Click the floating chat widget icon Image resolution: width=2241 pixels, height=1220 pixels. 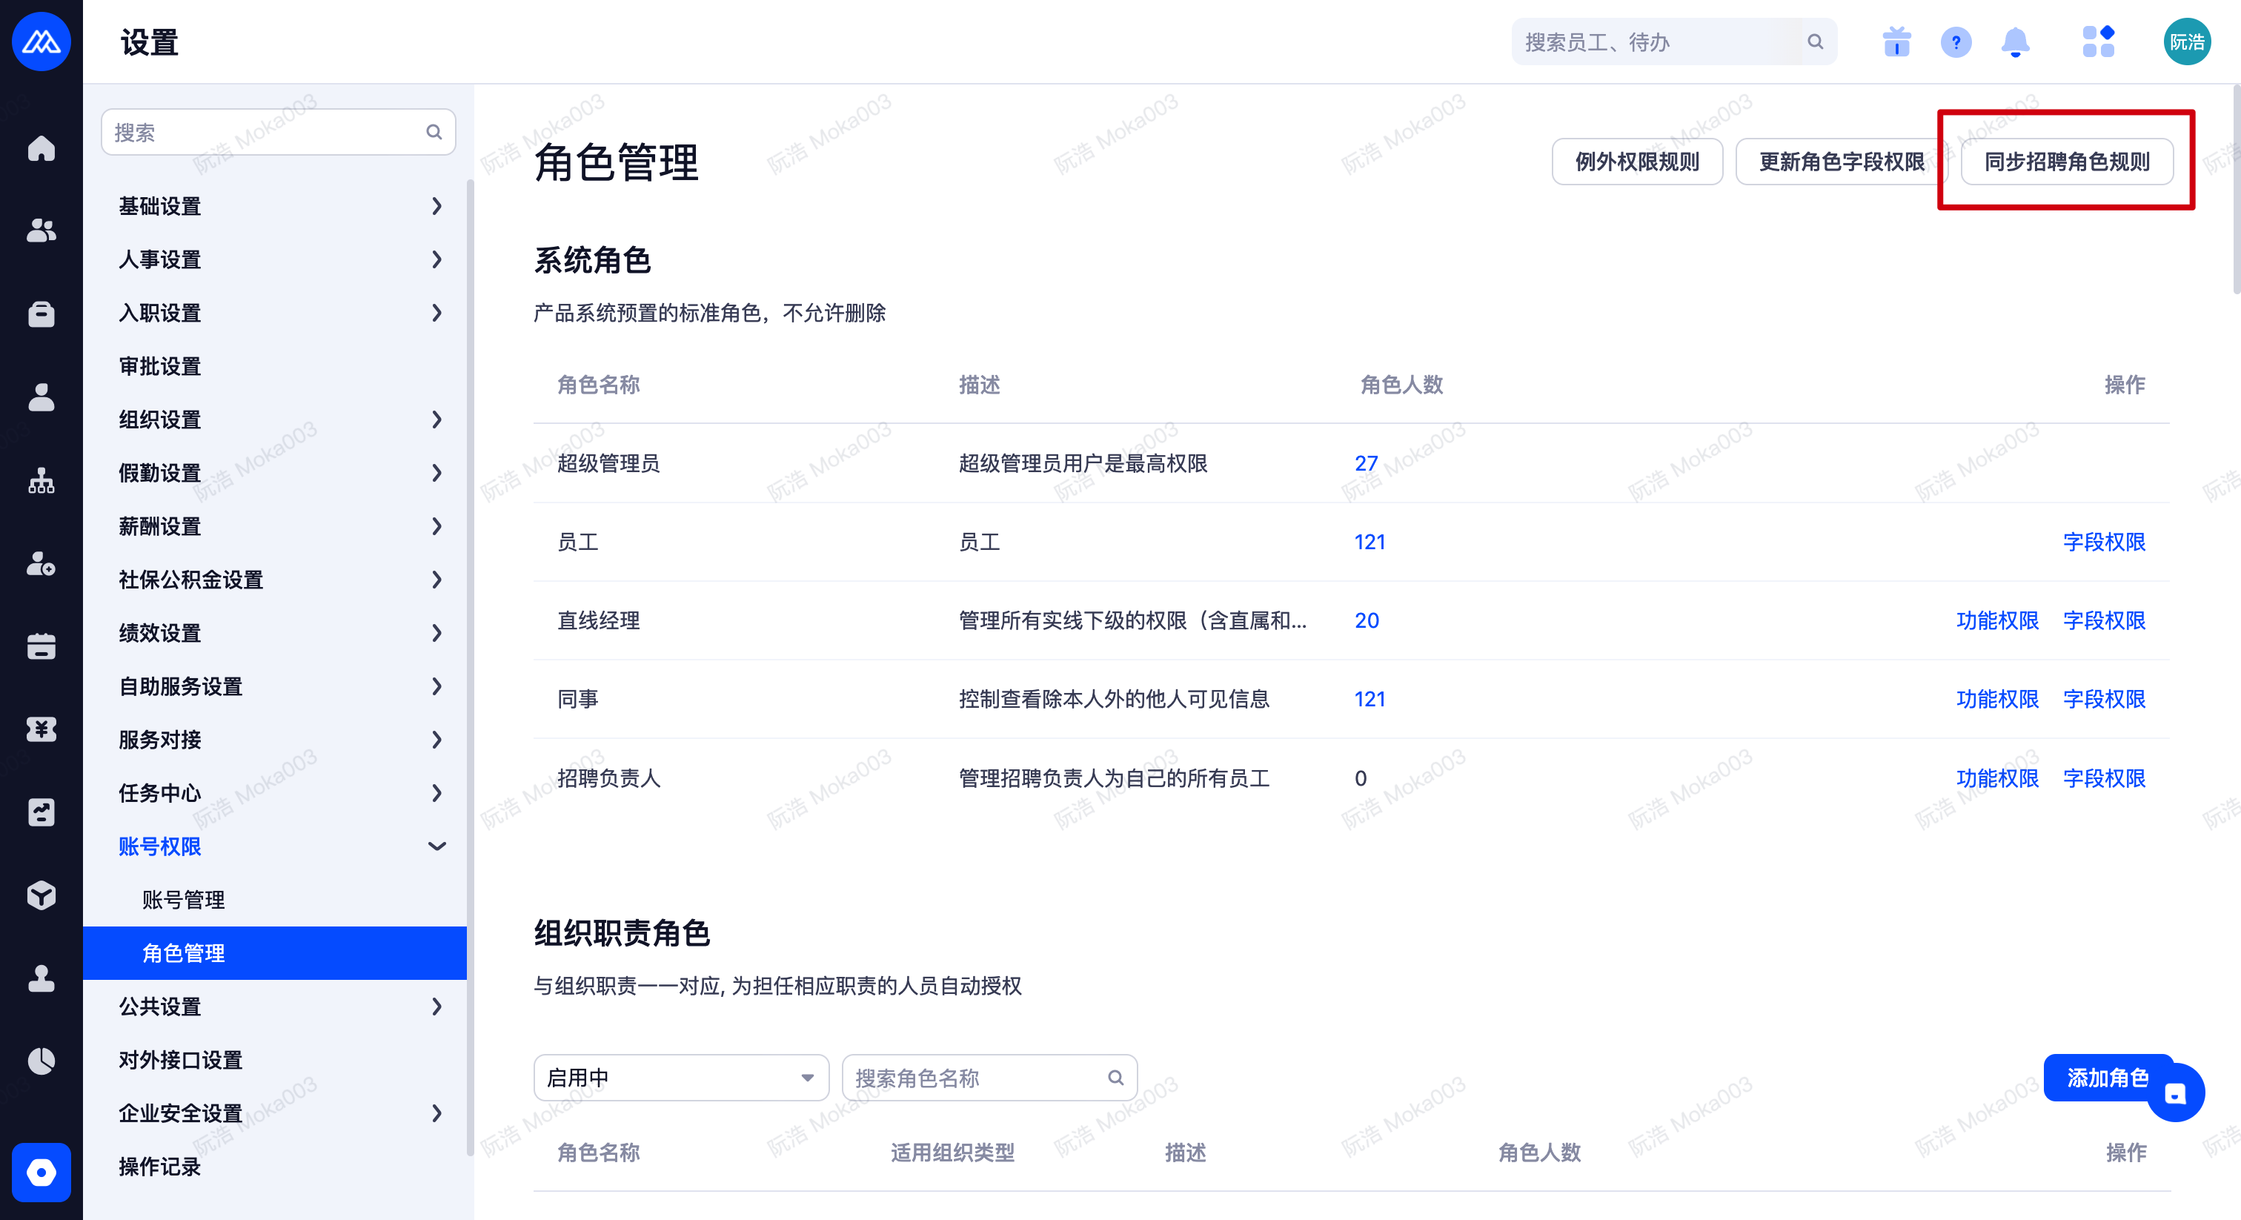[2175, 1094]
